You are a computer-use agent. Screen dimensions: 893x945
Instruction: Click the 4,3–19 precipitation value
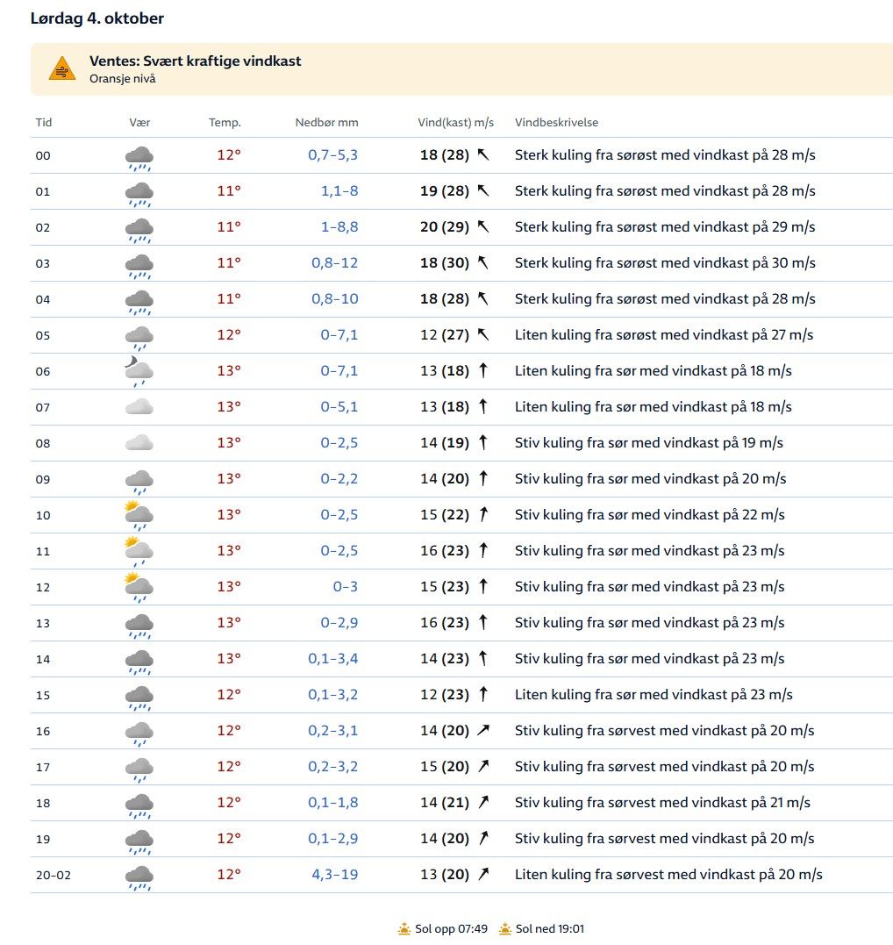point(334,875)
